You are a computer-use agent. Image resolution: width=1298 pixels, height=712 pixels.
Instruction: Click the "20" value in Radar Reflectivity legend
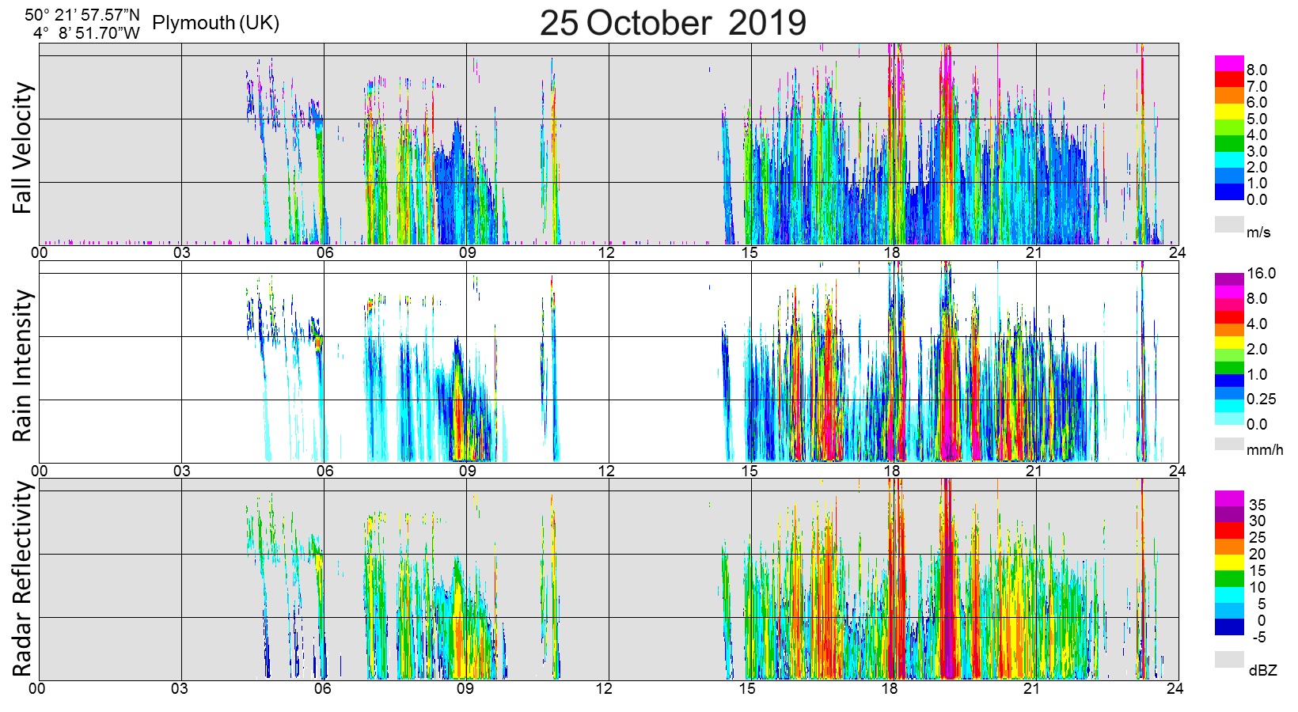(1257, 554)
